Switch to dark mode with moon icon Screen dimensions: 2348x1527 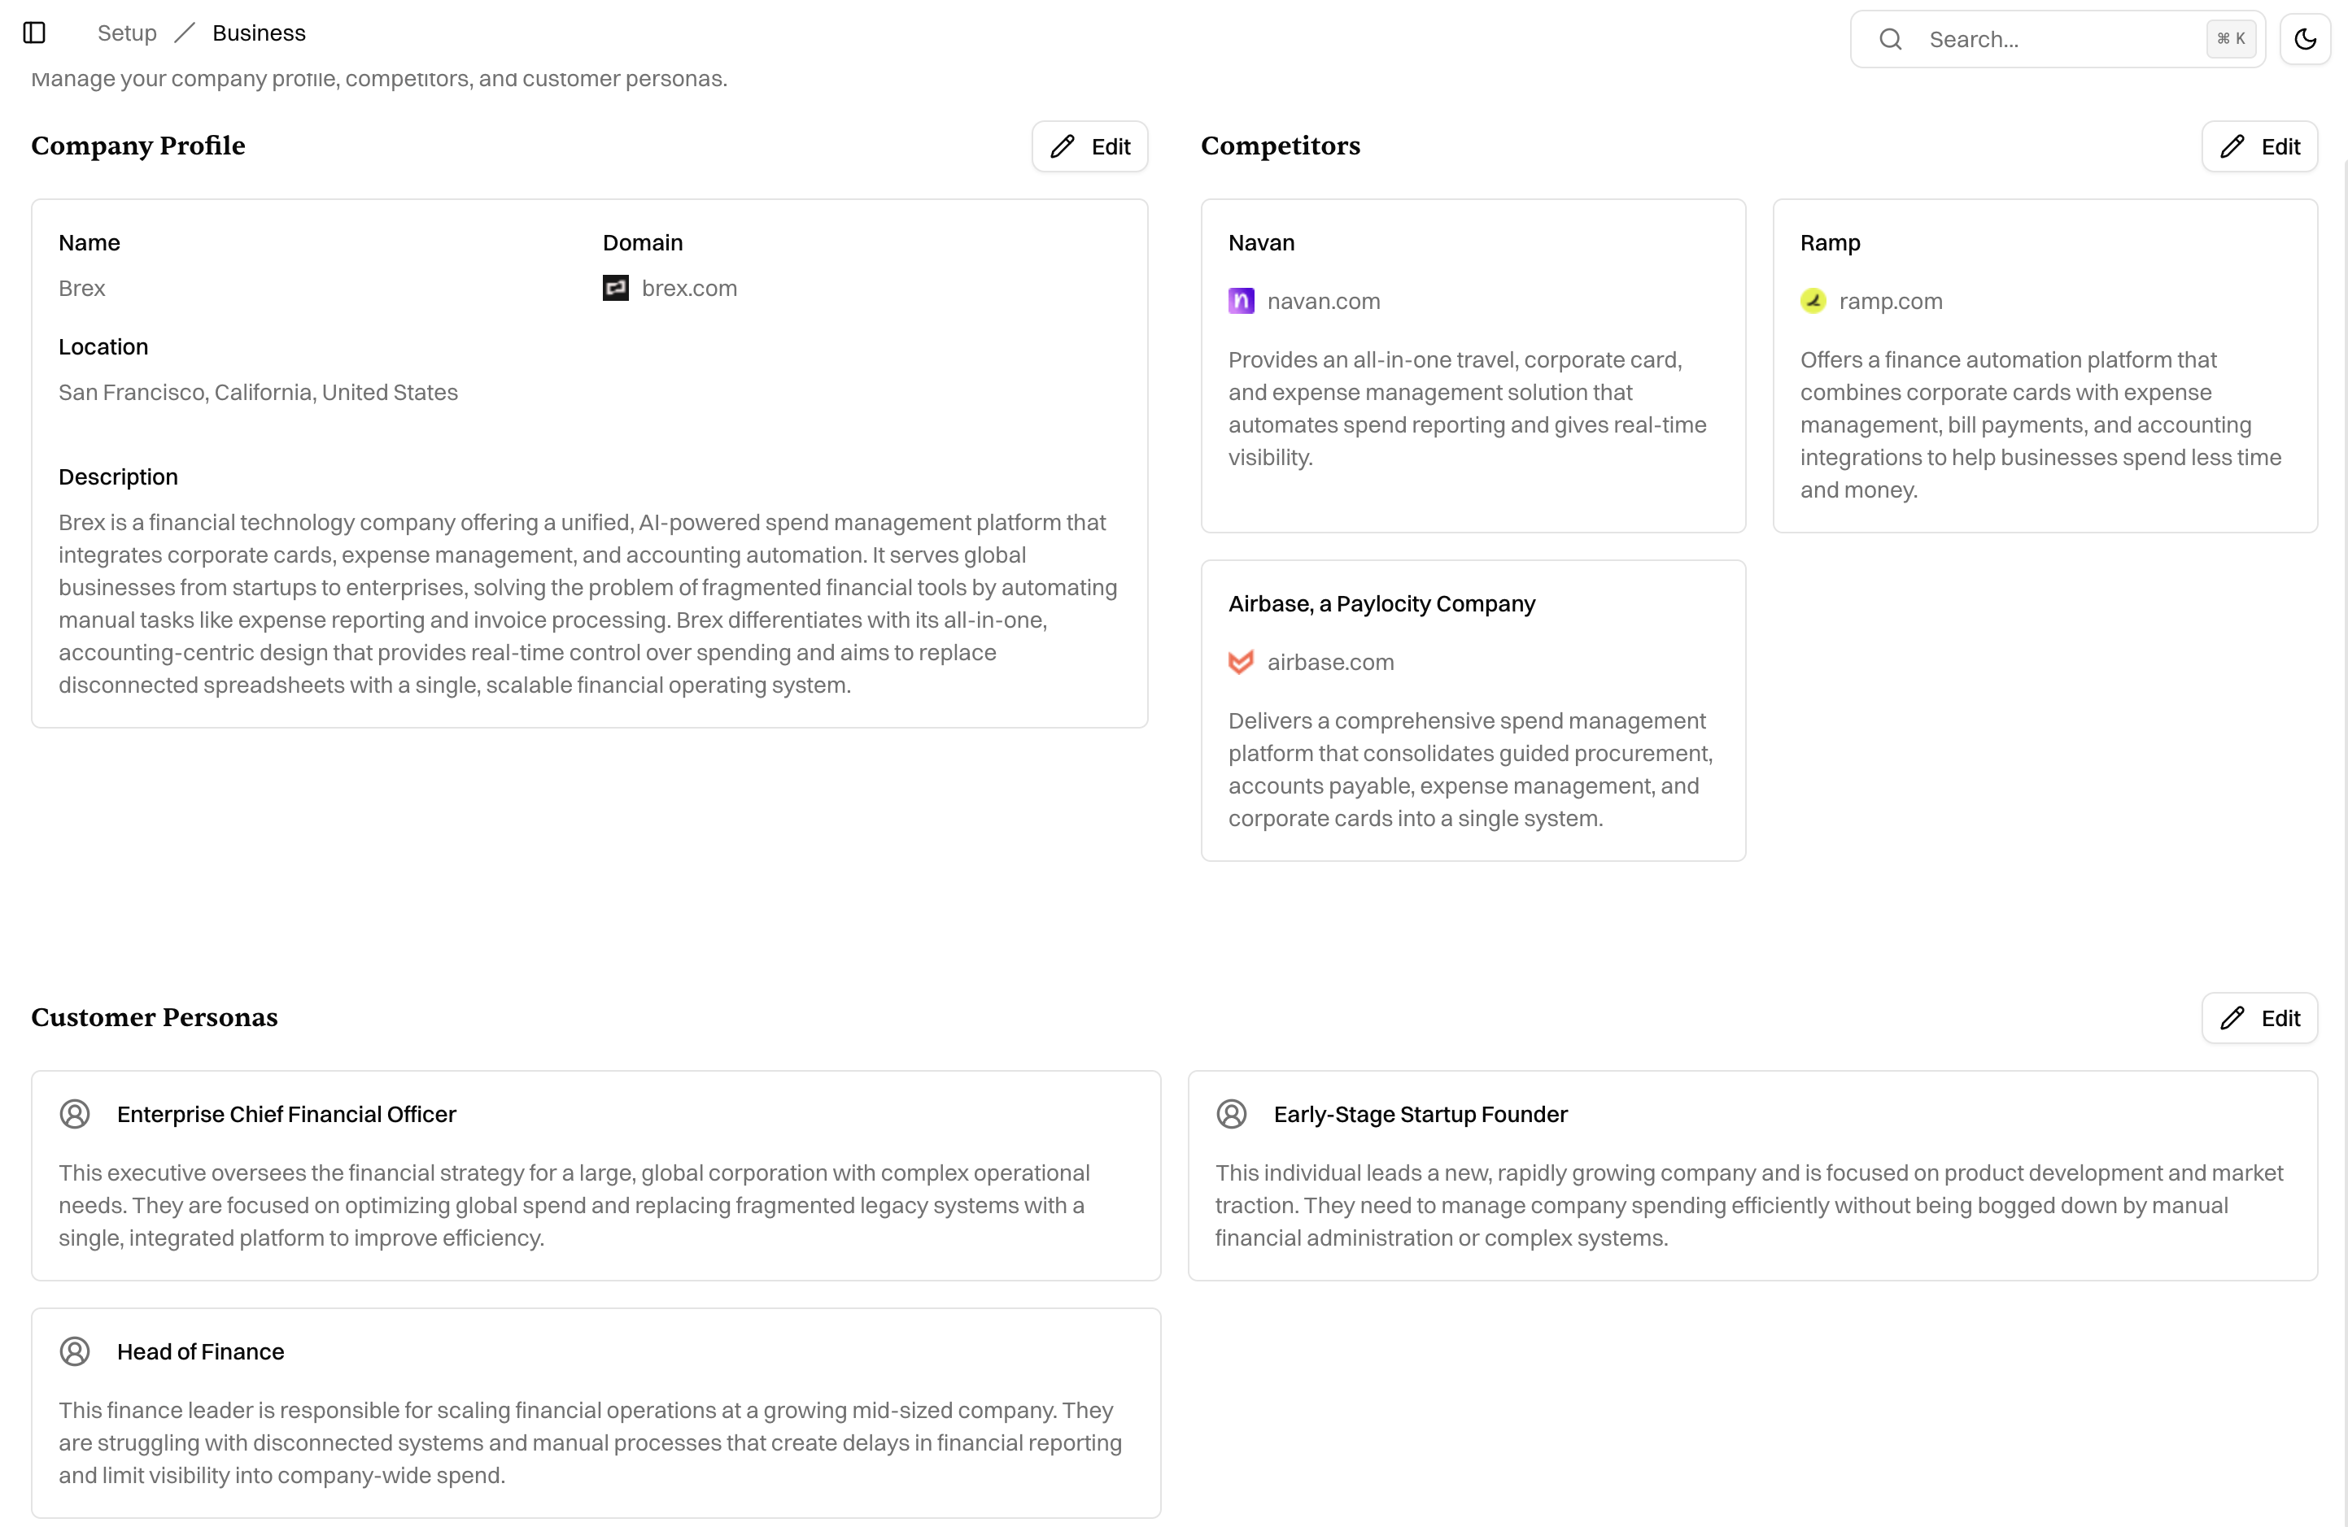point(2305,39)
